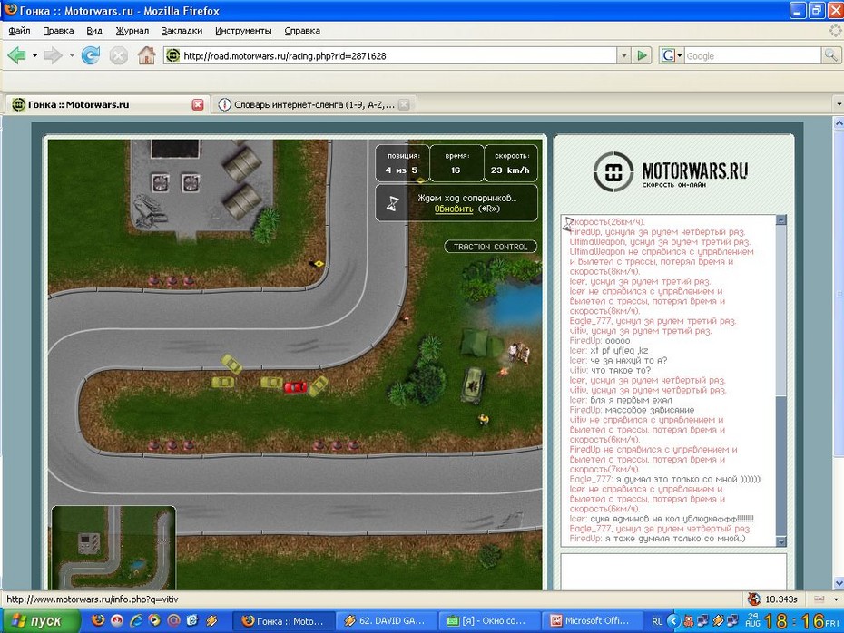This screenshot has width=844, height=633.
Task: Click the chat log scrollbar thumb
Action: pyautogui.click(x=781, y=466)
